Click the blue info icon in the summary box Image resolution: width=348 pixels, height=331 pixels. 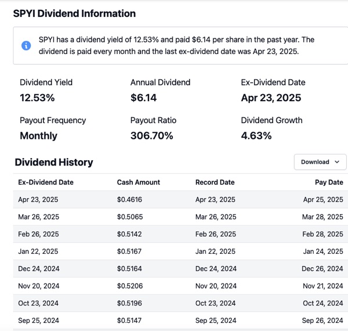click(26, 45)
